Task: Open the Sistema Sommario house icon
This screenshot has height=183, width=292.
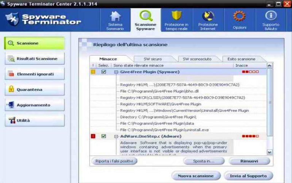Action: (115, 16)
